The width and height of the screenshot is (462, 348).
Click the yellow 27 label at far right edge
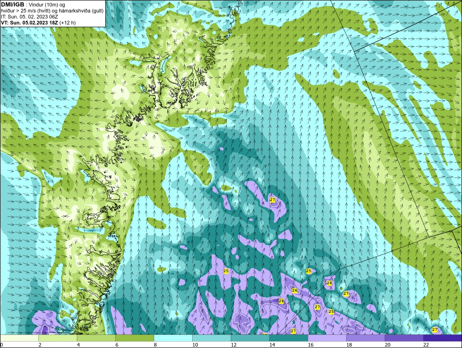[x=435, y=330]
